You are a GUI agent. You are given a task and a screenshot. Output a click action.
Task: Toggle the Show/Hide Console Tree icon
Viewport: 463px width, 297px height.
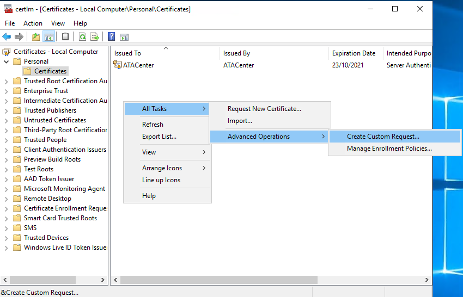click(x=49, y=37)
